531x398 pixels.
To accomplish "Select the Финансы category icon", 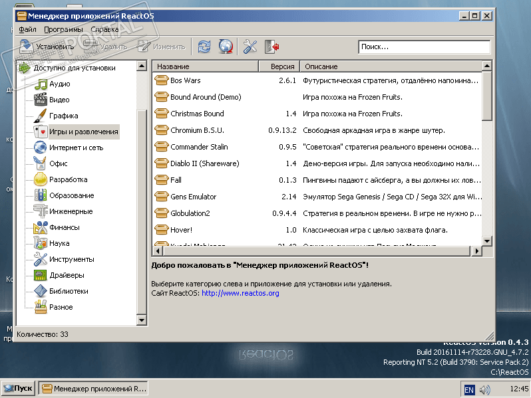I will (x=41, y=227).
